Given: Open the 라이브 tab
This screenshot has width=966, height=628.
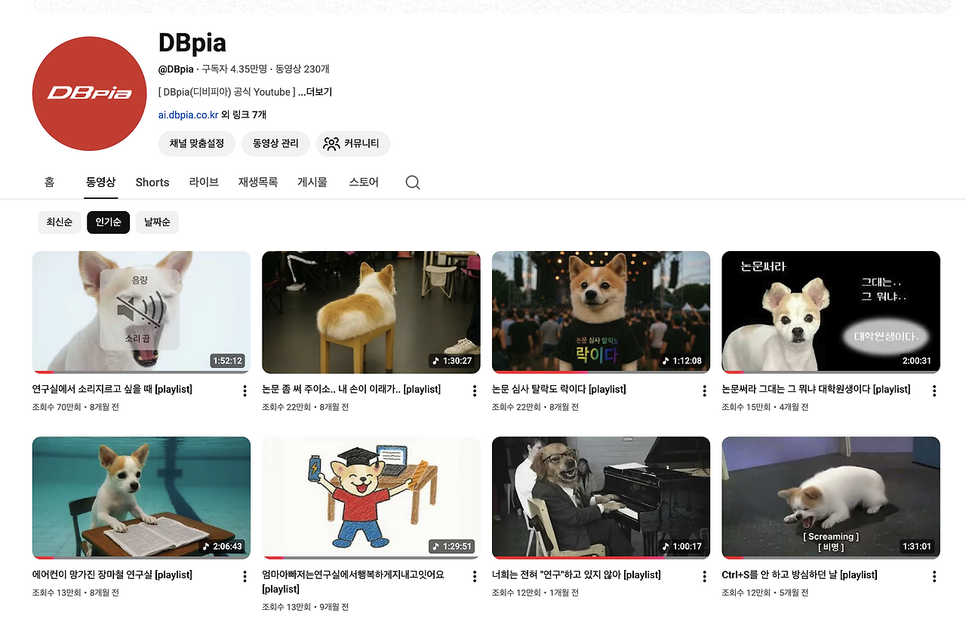Looking at the screenshot, I should [x=204, y=182].
